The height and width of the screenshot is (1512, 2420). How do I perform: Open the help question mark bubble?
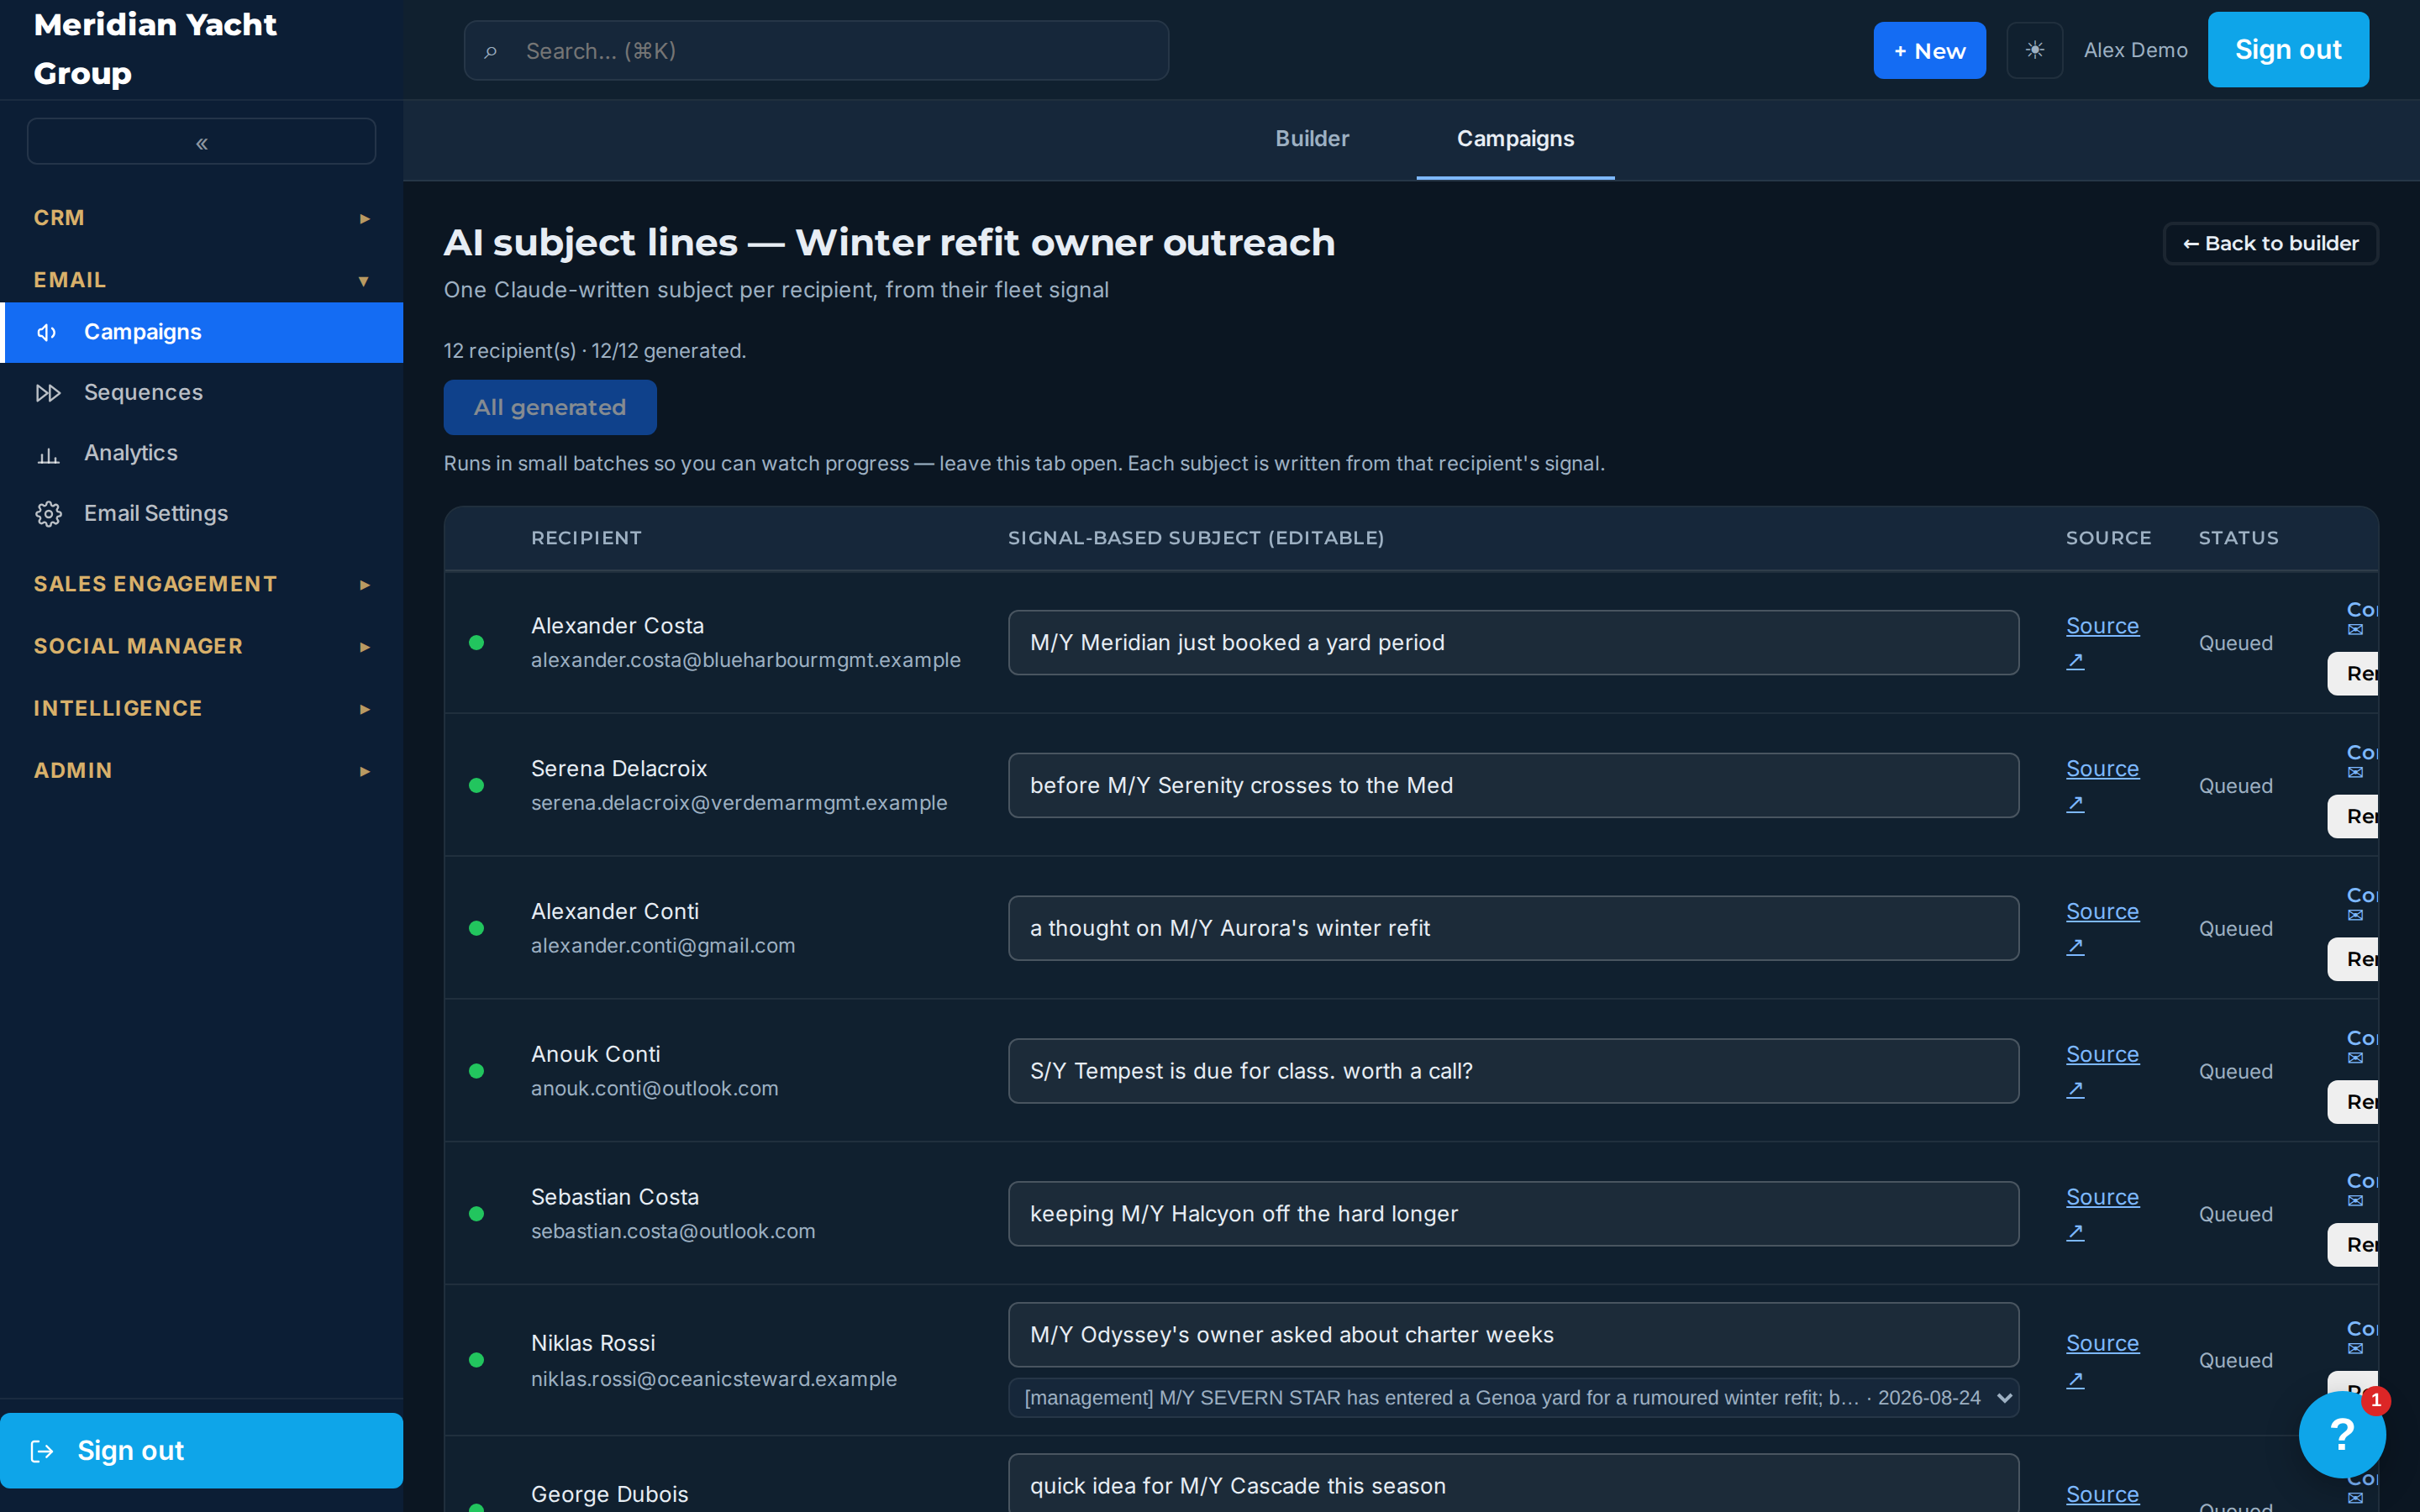pos(2341,1434)
